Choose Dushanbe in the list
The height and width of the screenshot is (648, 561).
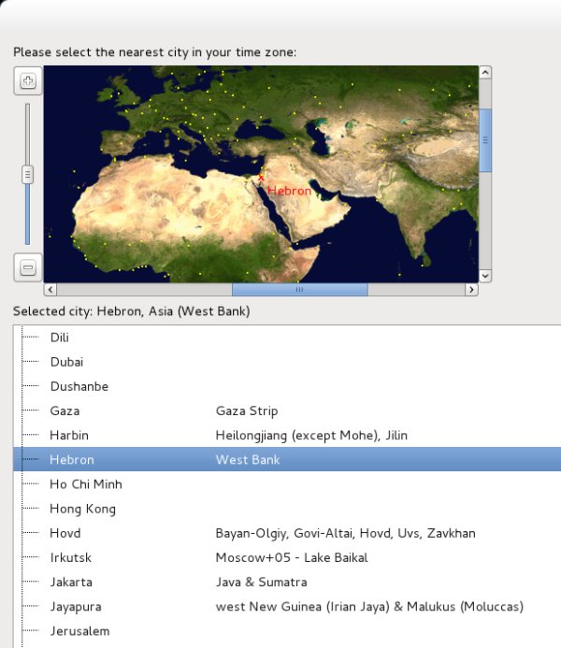coord(79,386)
